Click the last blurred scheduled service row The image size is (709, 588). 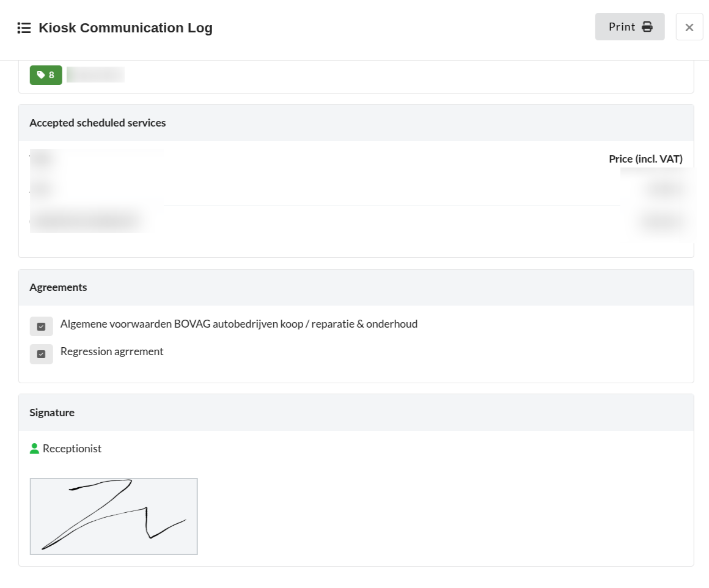coord(86,220)
